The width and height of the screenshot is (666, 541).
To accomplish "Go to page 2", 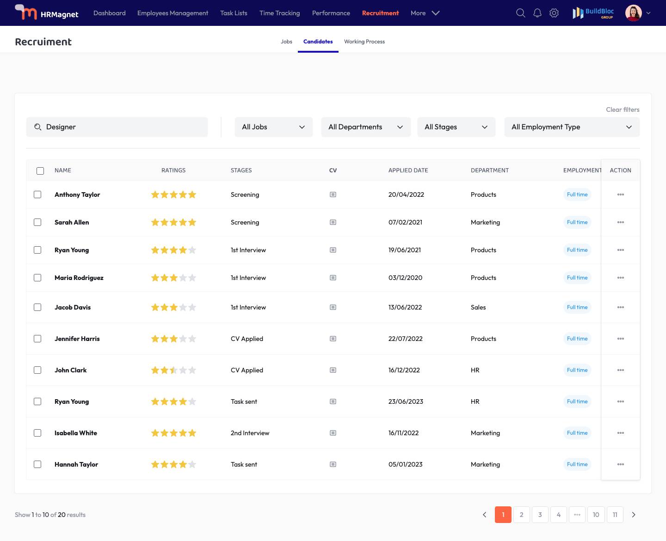I will click(522, 515).
